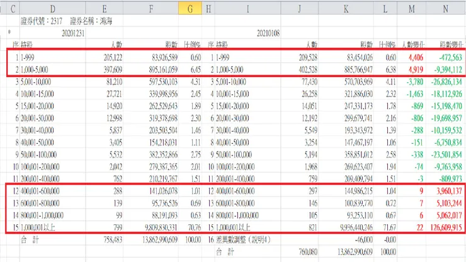The width and height of the screenshot is (466, 262).
Task: Select cell value 402,528
Action: [308, 69]
